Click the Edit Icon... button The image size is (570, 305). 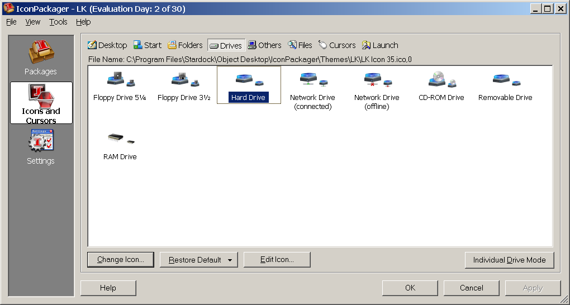[x=277, y=260]
